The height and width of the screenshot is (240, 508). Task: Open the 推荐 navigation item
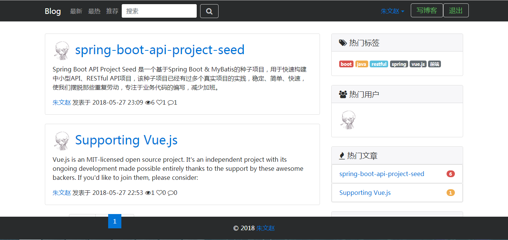click(112, 11)
